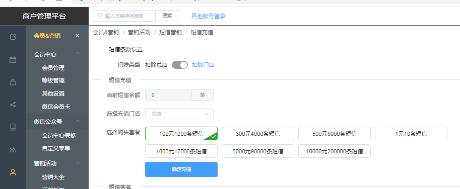Select the highlighted member user icon
This screenshot has width=460, height=189.
13,172
